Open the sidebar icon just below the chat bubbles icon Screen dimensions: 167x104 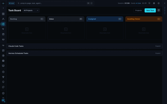tap(3, 34)
